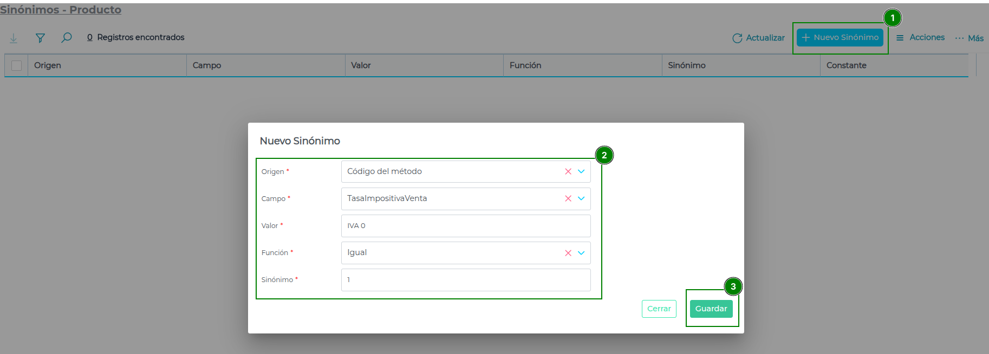Click the Actualizar refresh button
The image size is (989, 354).
tap(758, 38)
